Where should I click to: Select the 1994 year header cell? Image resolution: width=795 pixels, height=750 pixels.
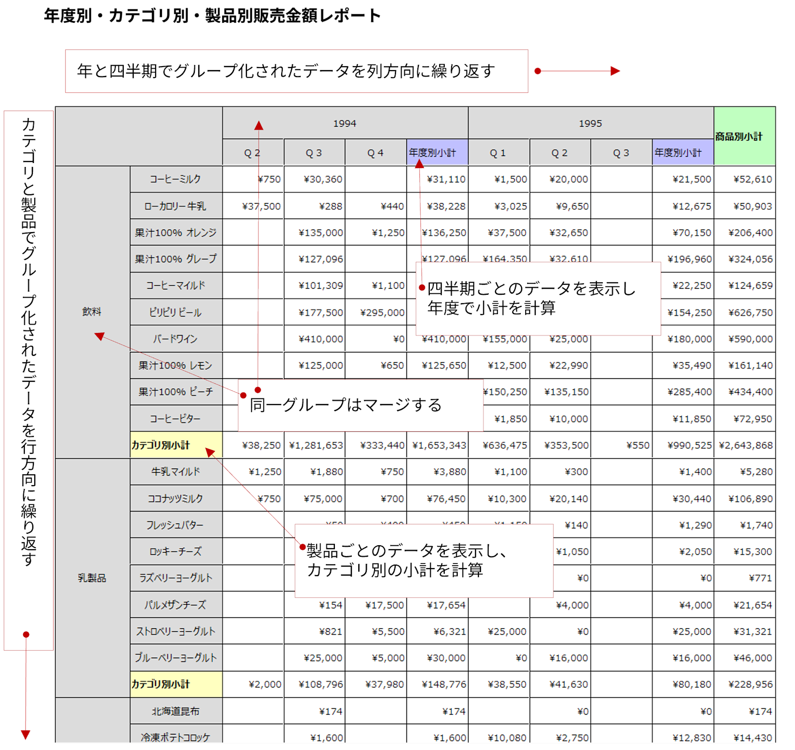tap(345, 123)
